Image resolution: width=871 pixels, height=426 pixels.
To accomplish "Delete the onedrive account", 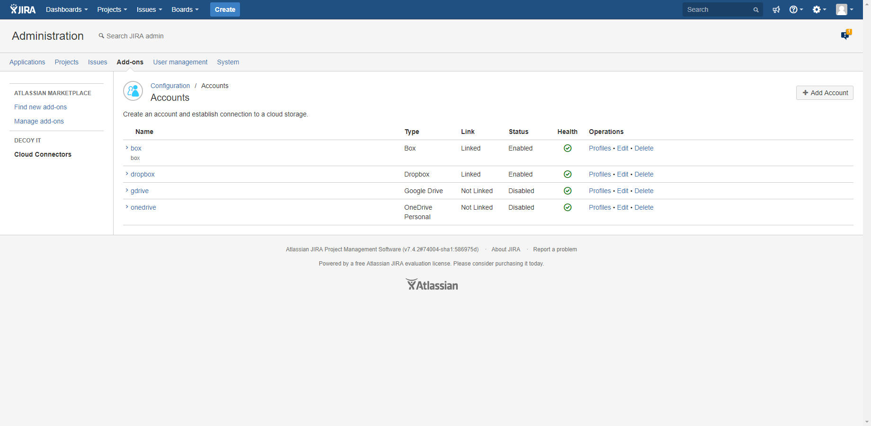I will coord(644,207).
